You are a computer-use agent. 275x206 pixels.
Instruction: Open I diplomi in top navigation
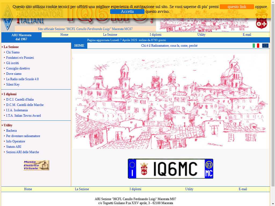(155, 35)
